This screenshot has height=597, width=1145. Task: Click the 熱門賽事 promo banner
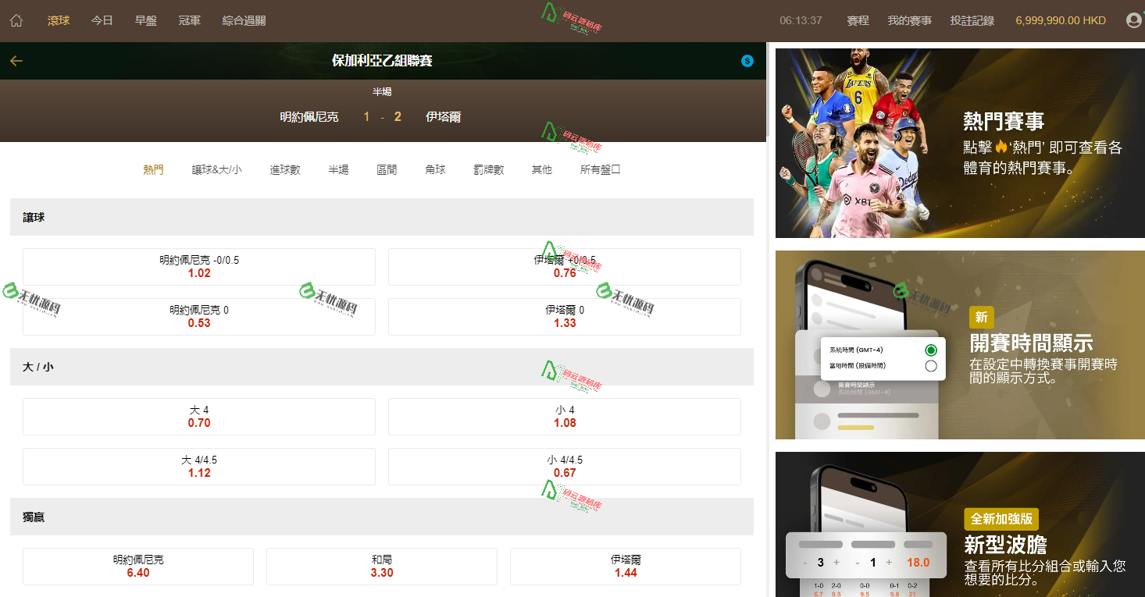[x=960, y=143]
